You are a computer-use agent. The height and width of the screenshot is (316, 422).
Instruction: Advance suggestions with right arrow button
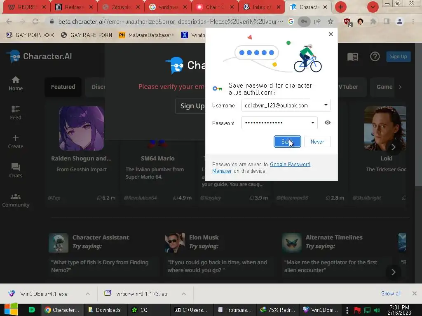[393, 272]
